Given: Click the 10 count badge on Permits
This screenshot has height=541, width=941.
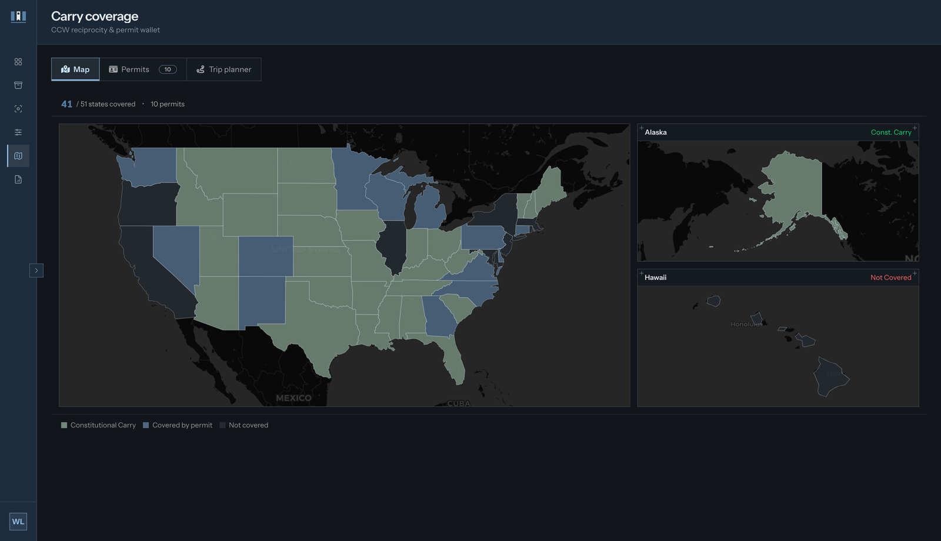Looking at the screenshot, I should [x=168, y=69].
